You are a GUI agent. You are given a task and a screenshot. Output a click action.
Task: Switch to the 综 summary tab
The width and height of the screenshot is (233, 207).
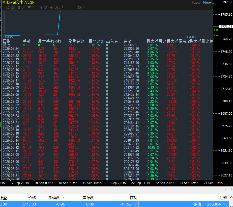tap(7, 8)
